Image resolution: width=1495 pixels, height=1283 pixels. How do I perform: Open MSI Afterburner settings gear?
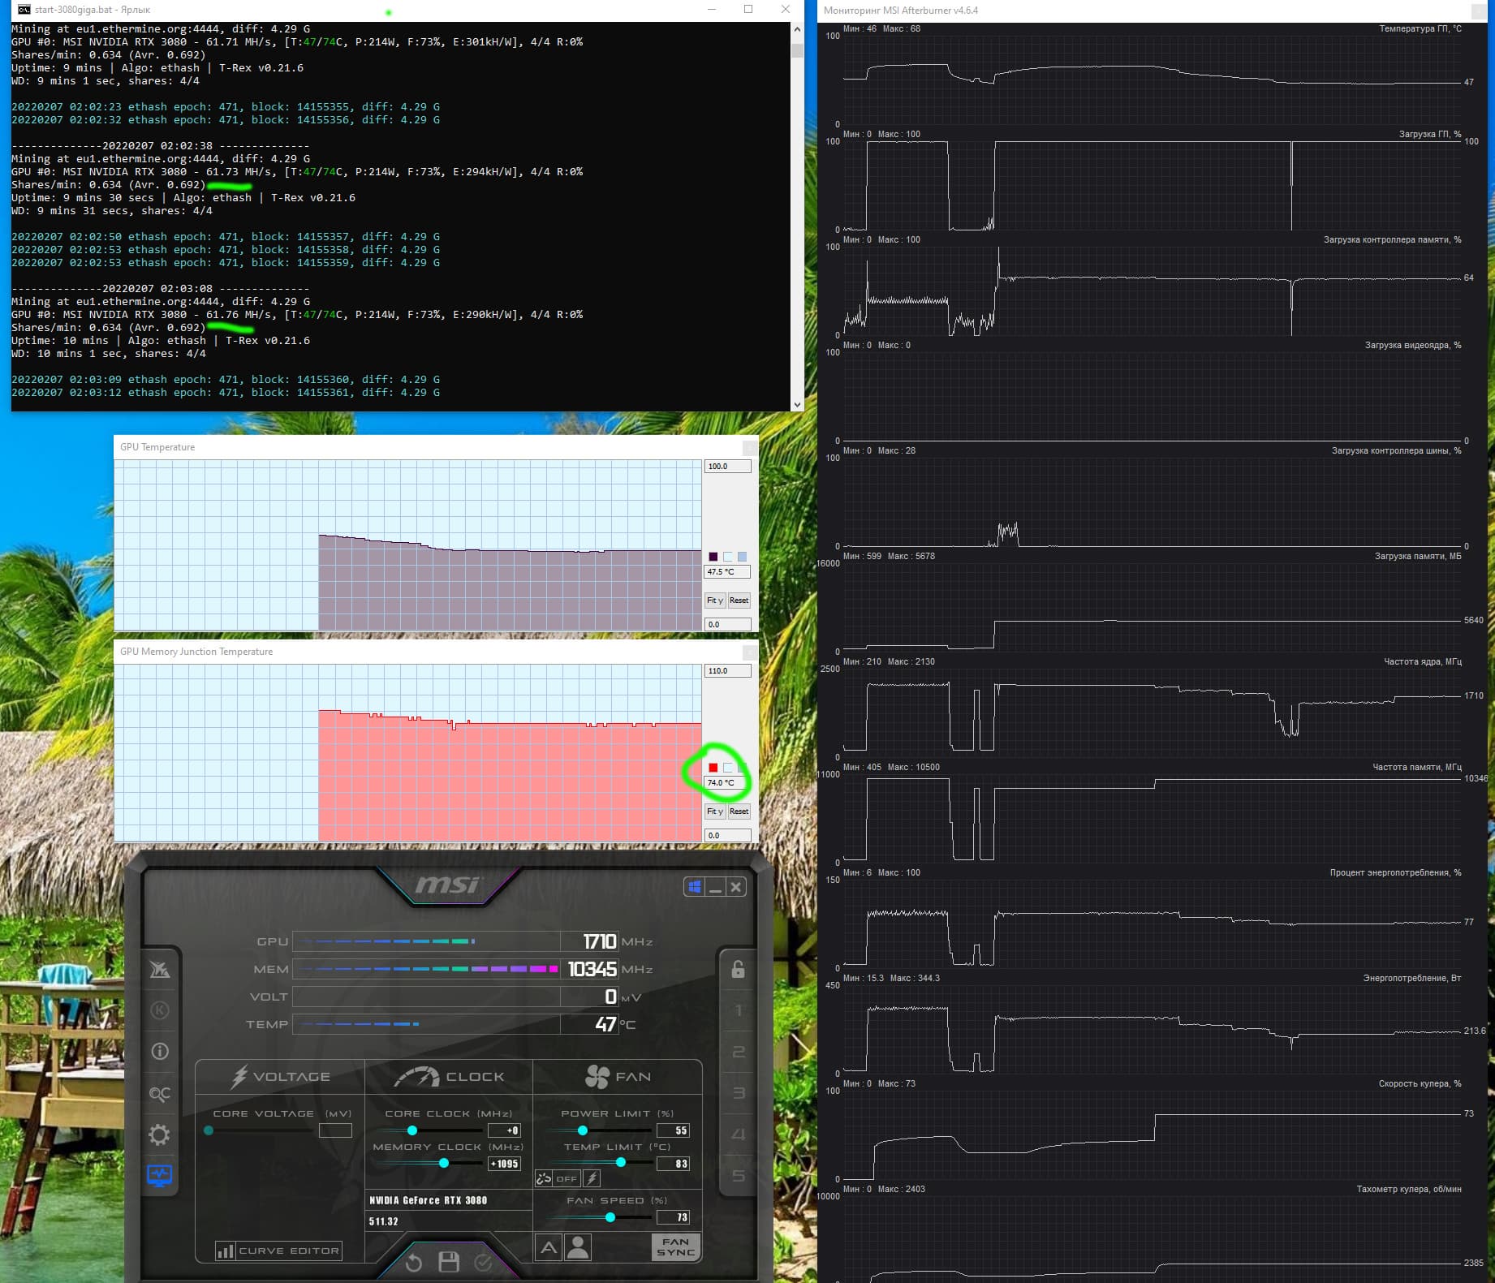(x=160, y=1134)
